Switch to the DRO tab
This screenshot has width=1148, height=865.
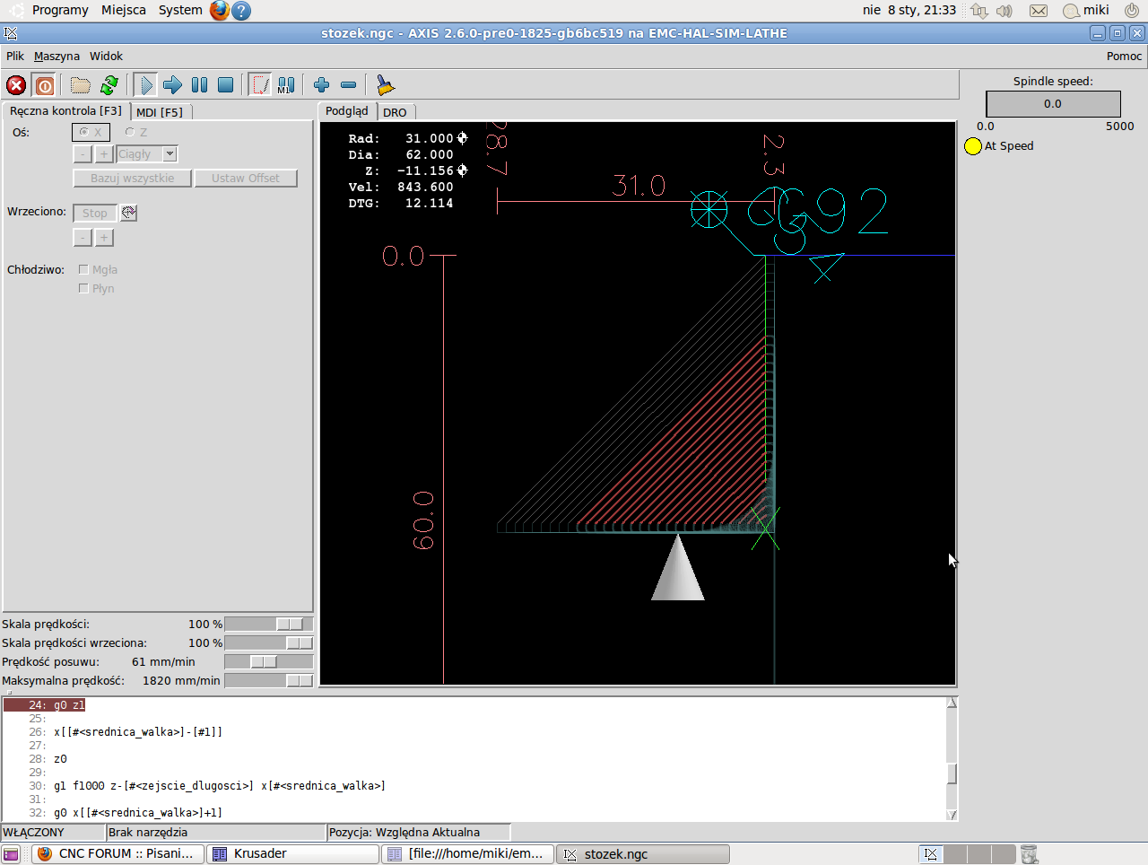(x=395, y=112)
